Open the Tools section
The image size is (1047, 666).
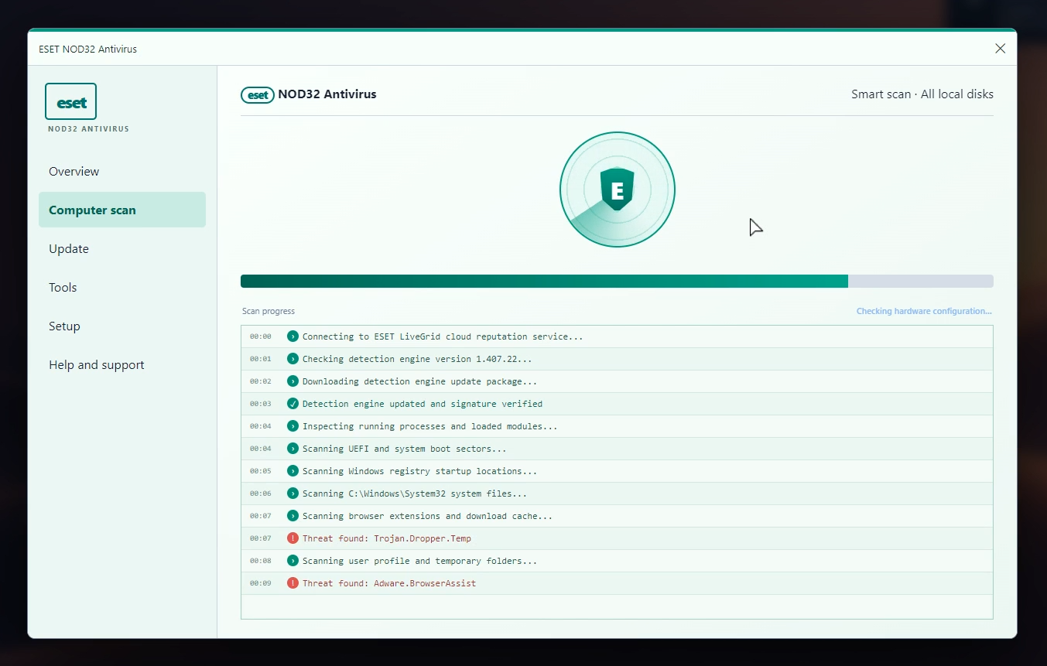click(122, 288)
